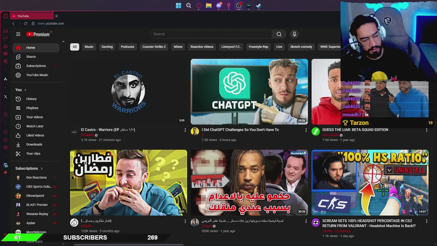437x246 pixels.
Task: Open the 100% HS Ratio CS thumbnail
Action: pyautogui.click(x=370, y=182)
